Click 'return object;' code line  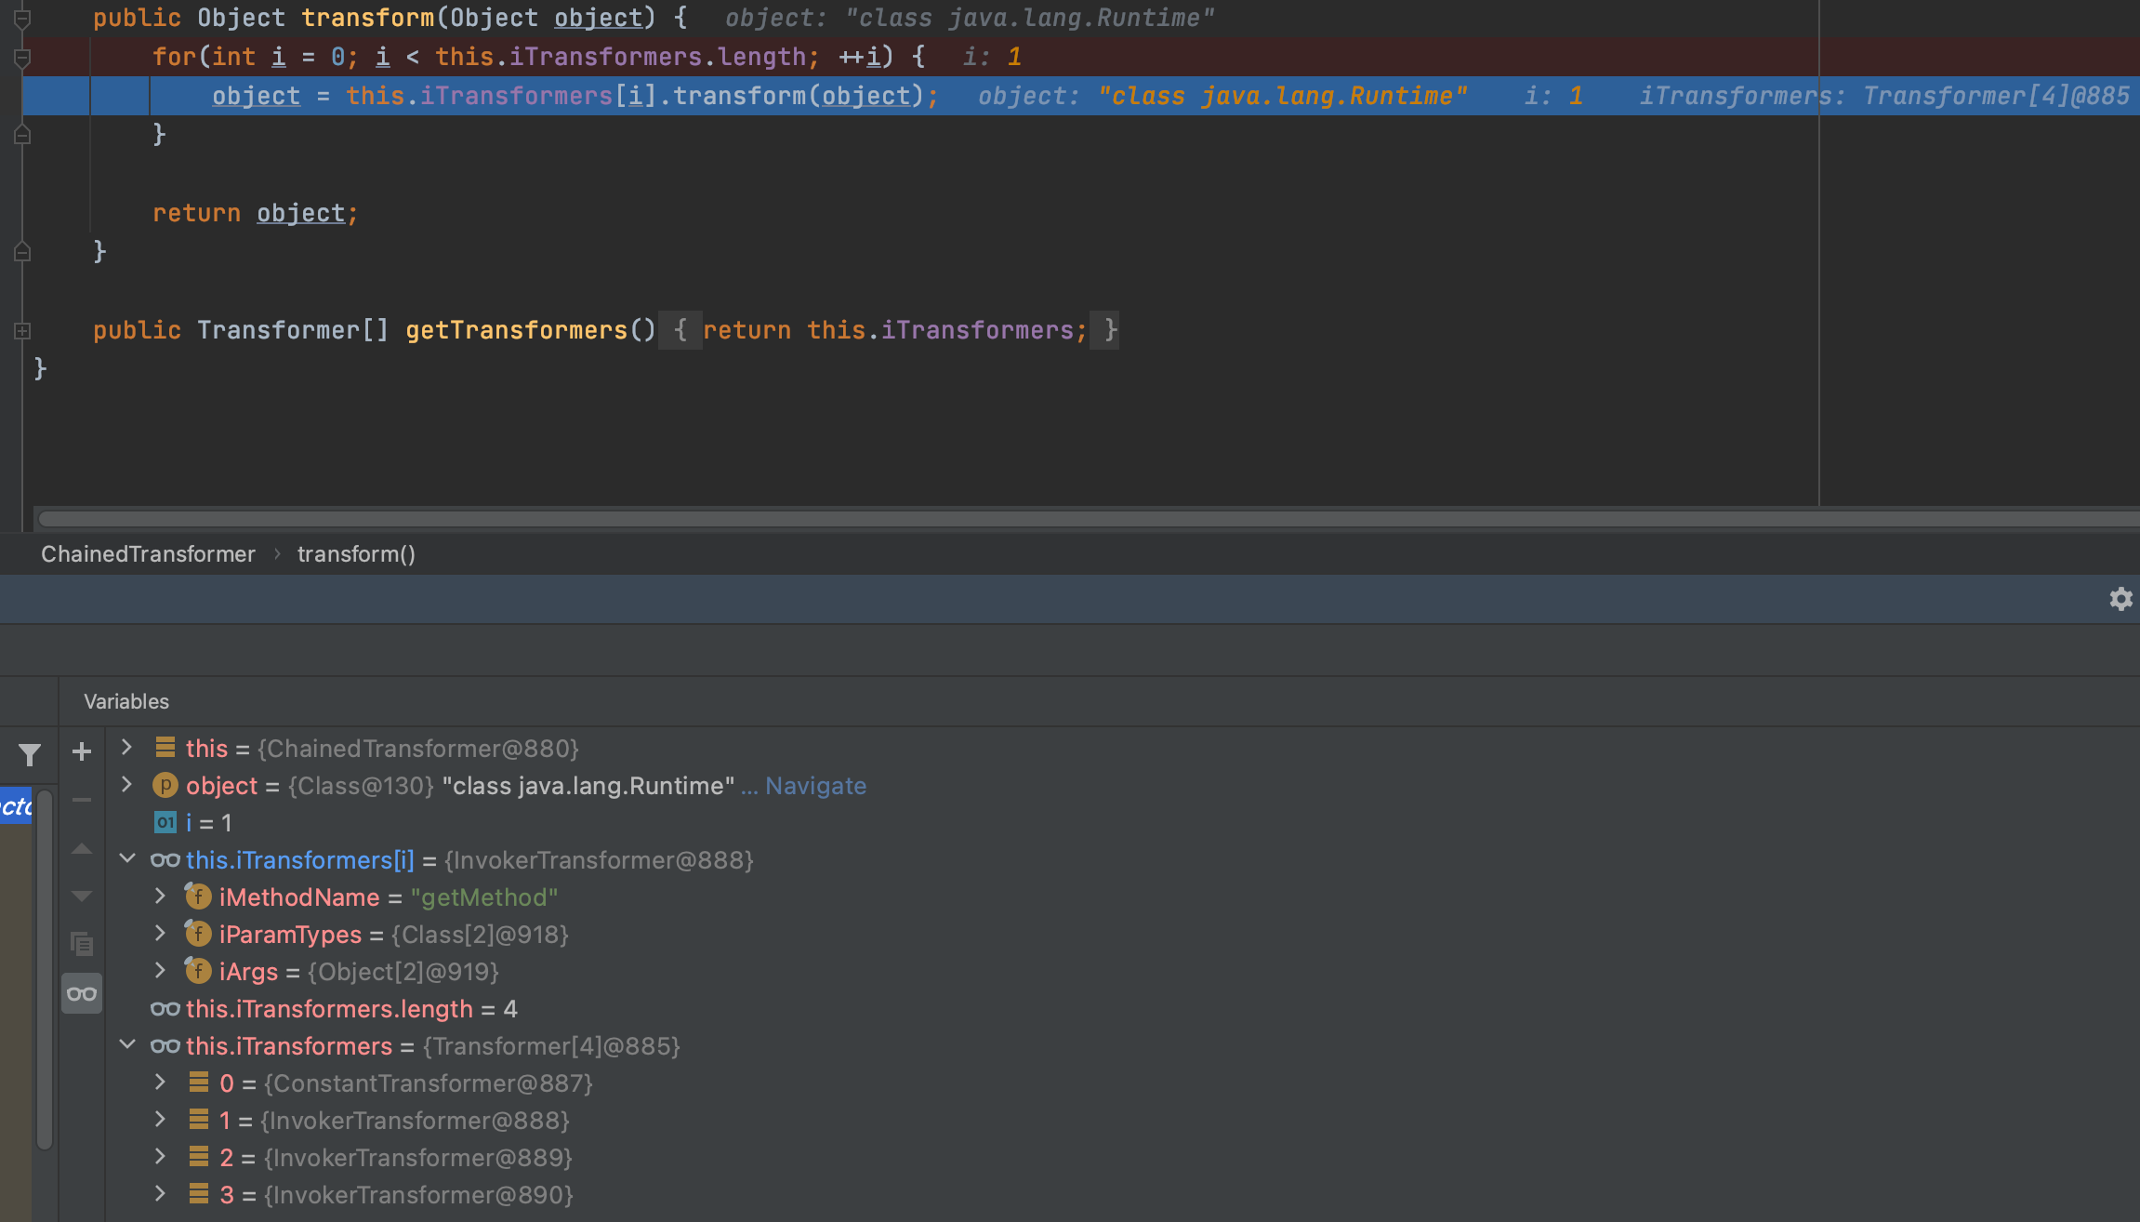(256, 213)
